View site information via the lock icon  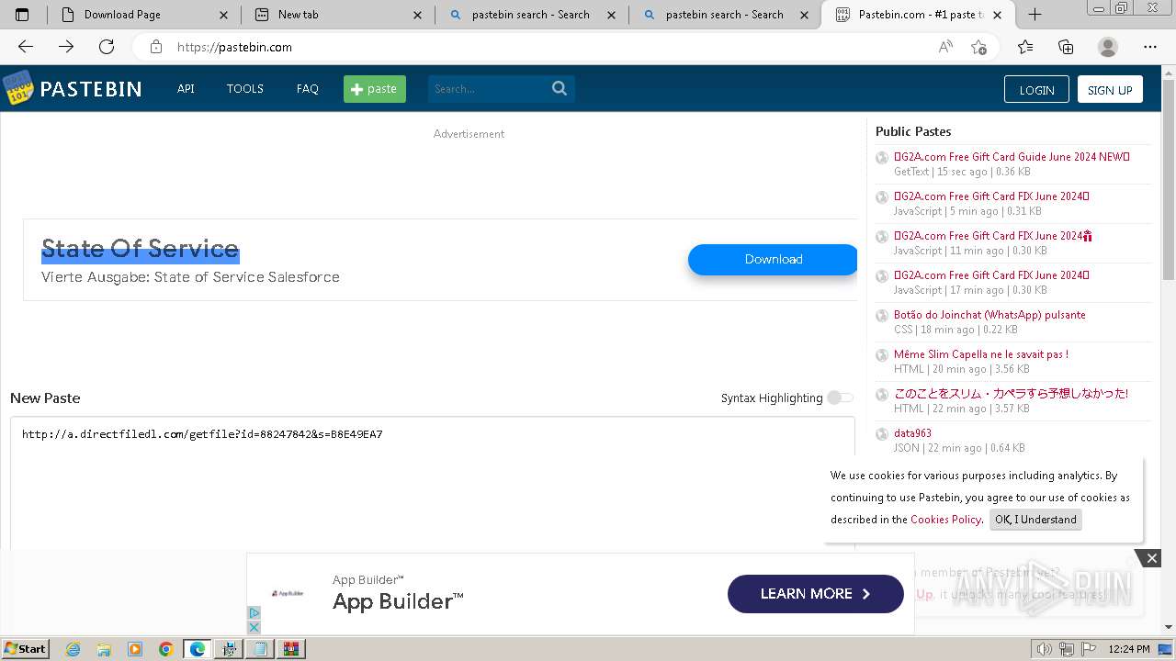pyautogui.click(x=156, y=47)
